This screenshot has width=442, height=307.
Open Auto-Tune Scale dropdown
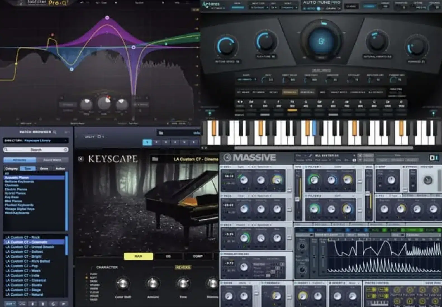point(288,8)
